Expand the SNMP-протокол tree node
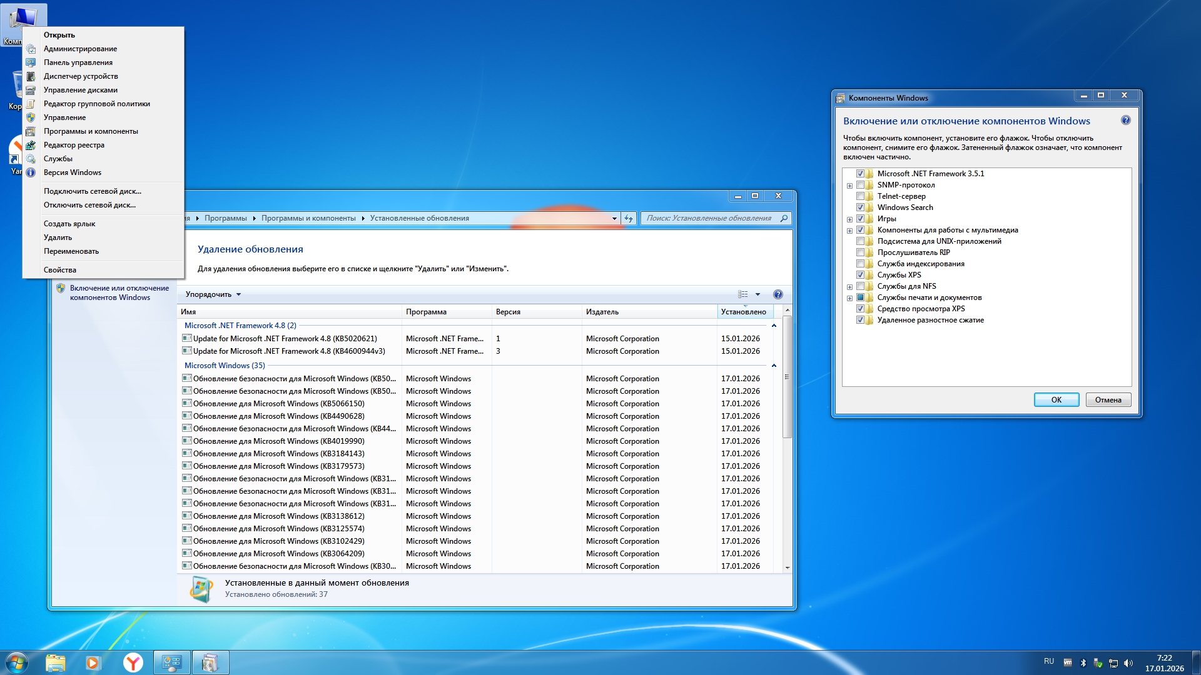The height and width of the screenshot is (675, 1201). pyautogui.click(x=849, y=186)
